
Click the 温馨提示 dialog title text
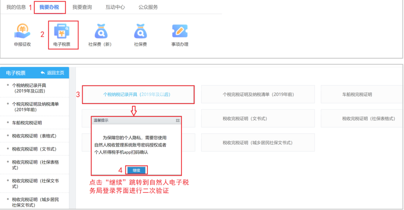(x=101, y=120)
